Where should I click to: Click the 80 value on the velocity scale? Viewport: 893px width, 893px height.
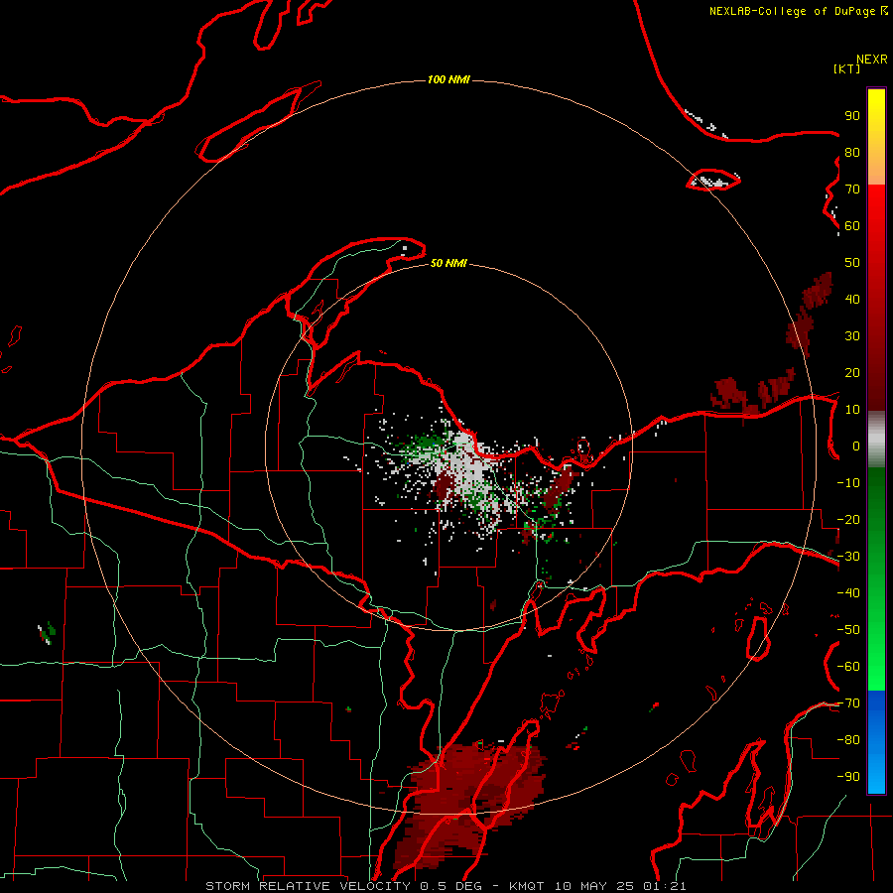coord(852,153)
